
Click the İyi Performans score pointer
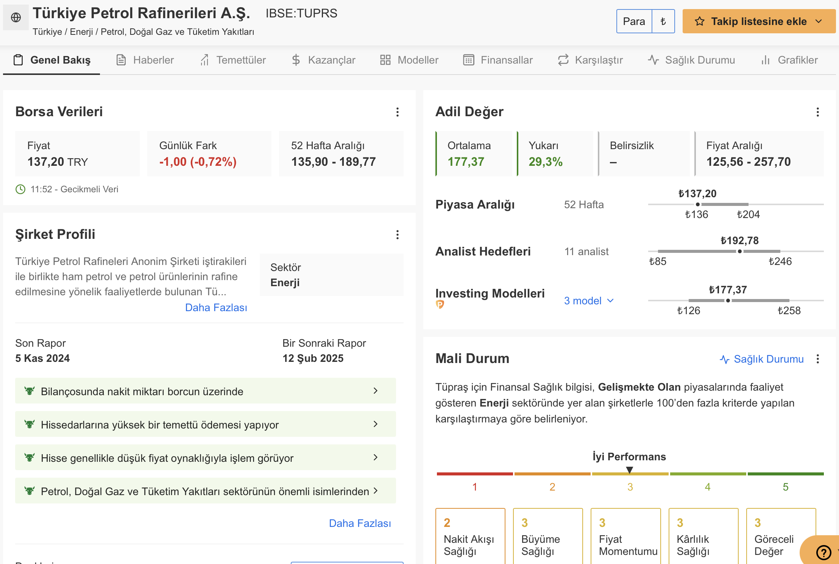pyautogui.click(x=630, y=470)
